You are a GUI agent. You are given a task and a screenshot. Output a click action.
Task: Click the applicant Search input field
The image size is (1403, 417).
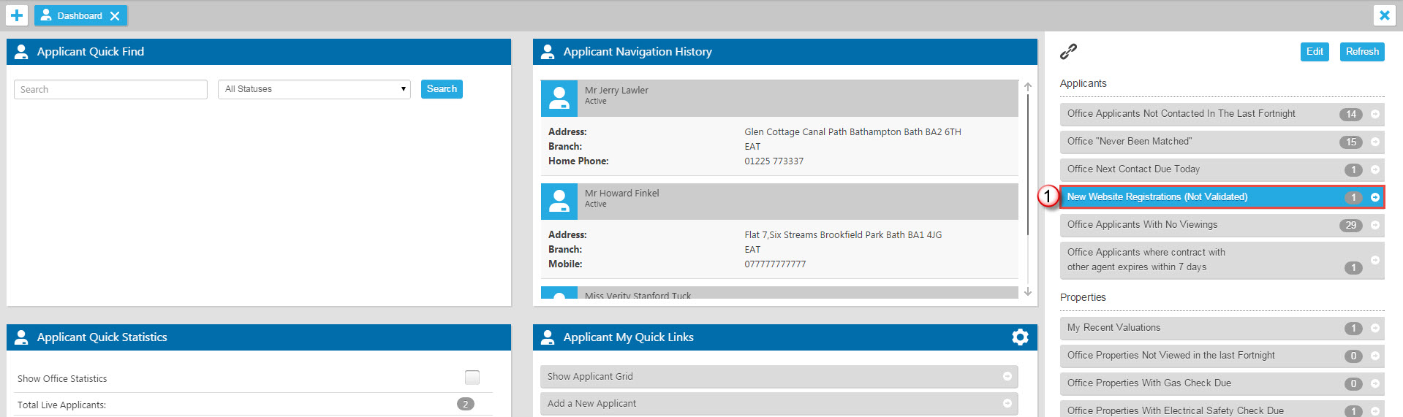click(110, 90)
